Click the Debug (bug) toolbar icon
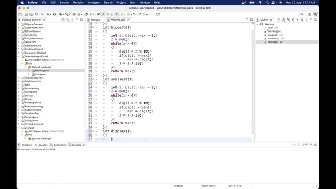Viewport: 336px width, 189px height. coord(48,14)
